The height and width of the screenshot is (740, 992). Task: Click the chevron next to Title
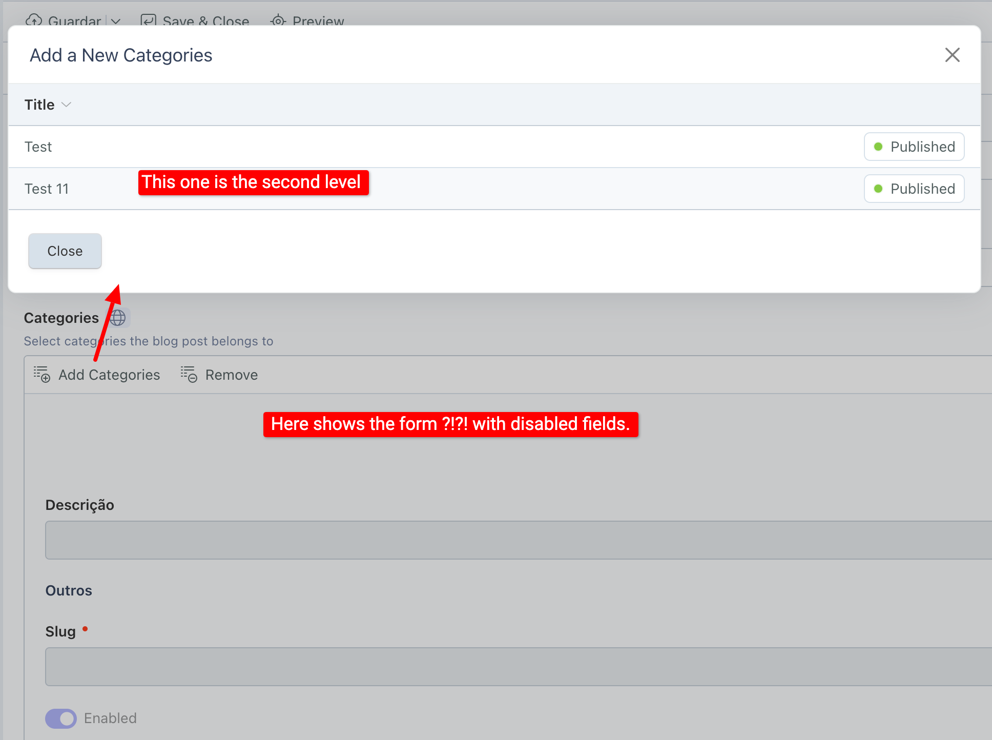(66, 105)
